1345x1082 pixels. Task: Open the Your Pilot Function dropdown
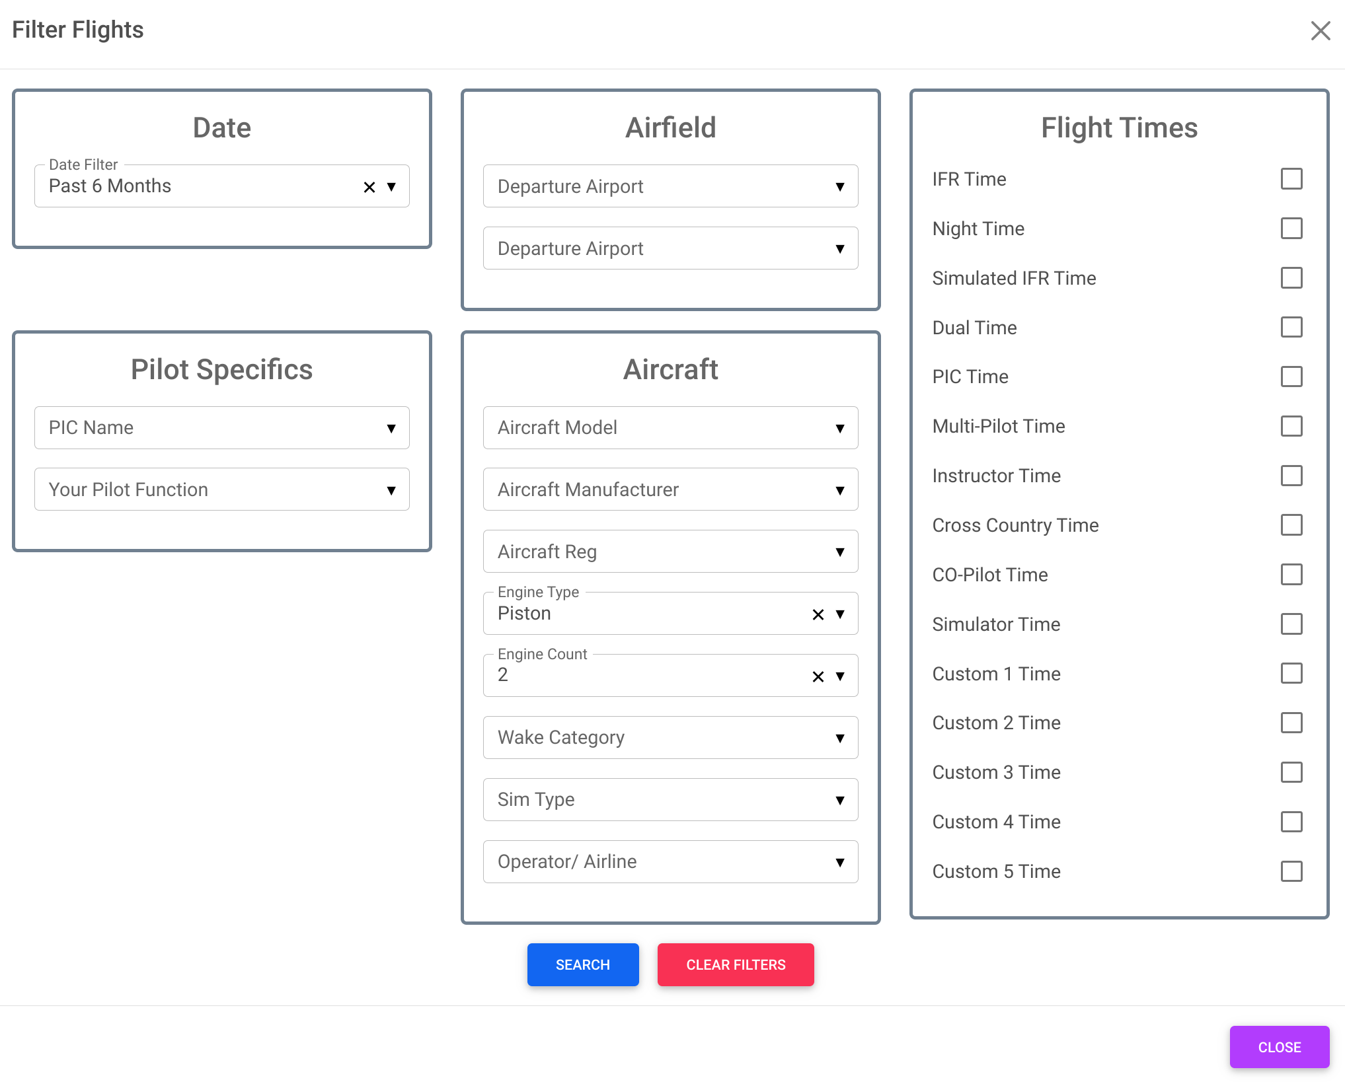[x=221, y=489]
